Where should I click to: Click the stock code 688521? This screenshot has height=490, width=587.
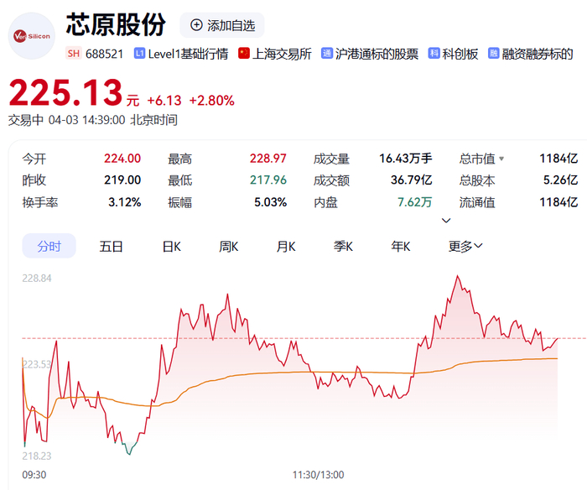(x=105, y=54)
